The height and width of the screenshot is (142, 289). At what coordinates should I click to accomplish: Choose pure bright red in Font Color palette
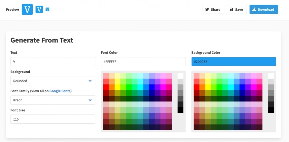click(106, 87)
